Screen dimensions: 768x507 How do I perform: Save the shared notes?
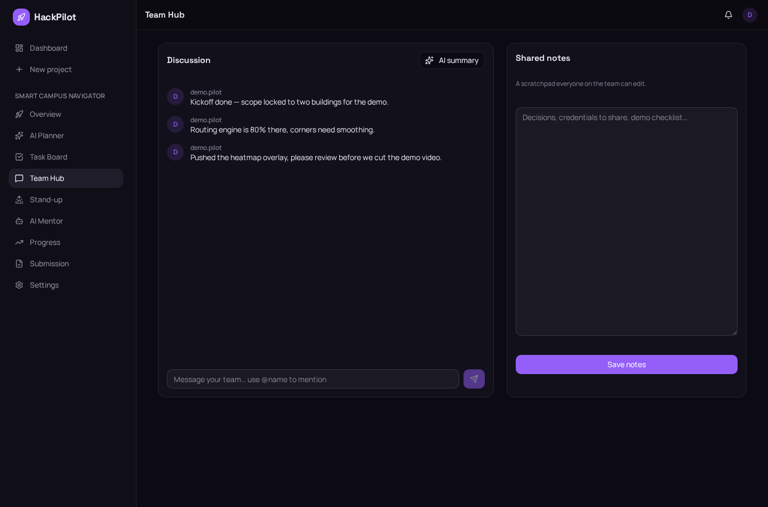click(x=627, y=365)
